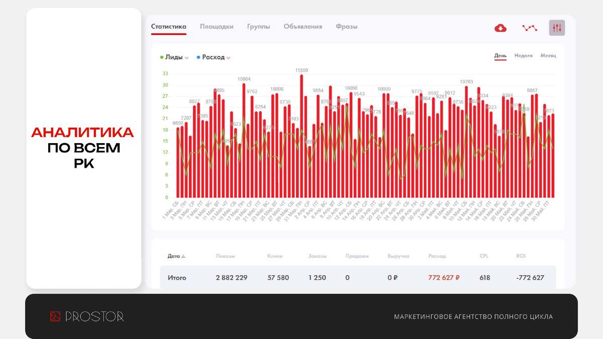The height and width of the screenshot is (339, 603).
Task: Click the Показы column header
Action: coord(225,256)
